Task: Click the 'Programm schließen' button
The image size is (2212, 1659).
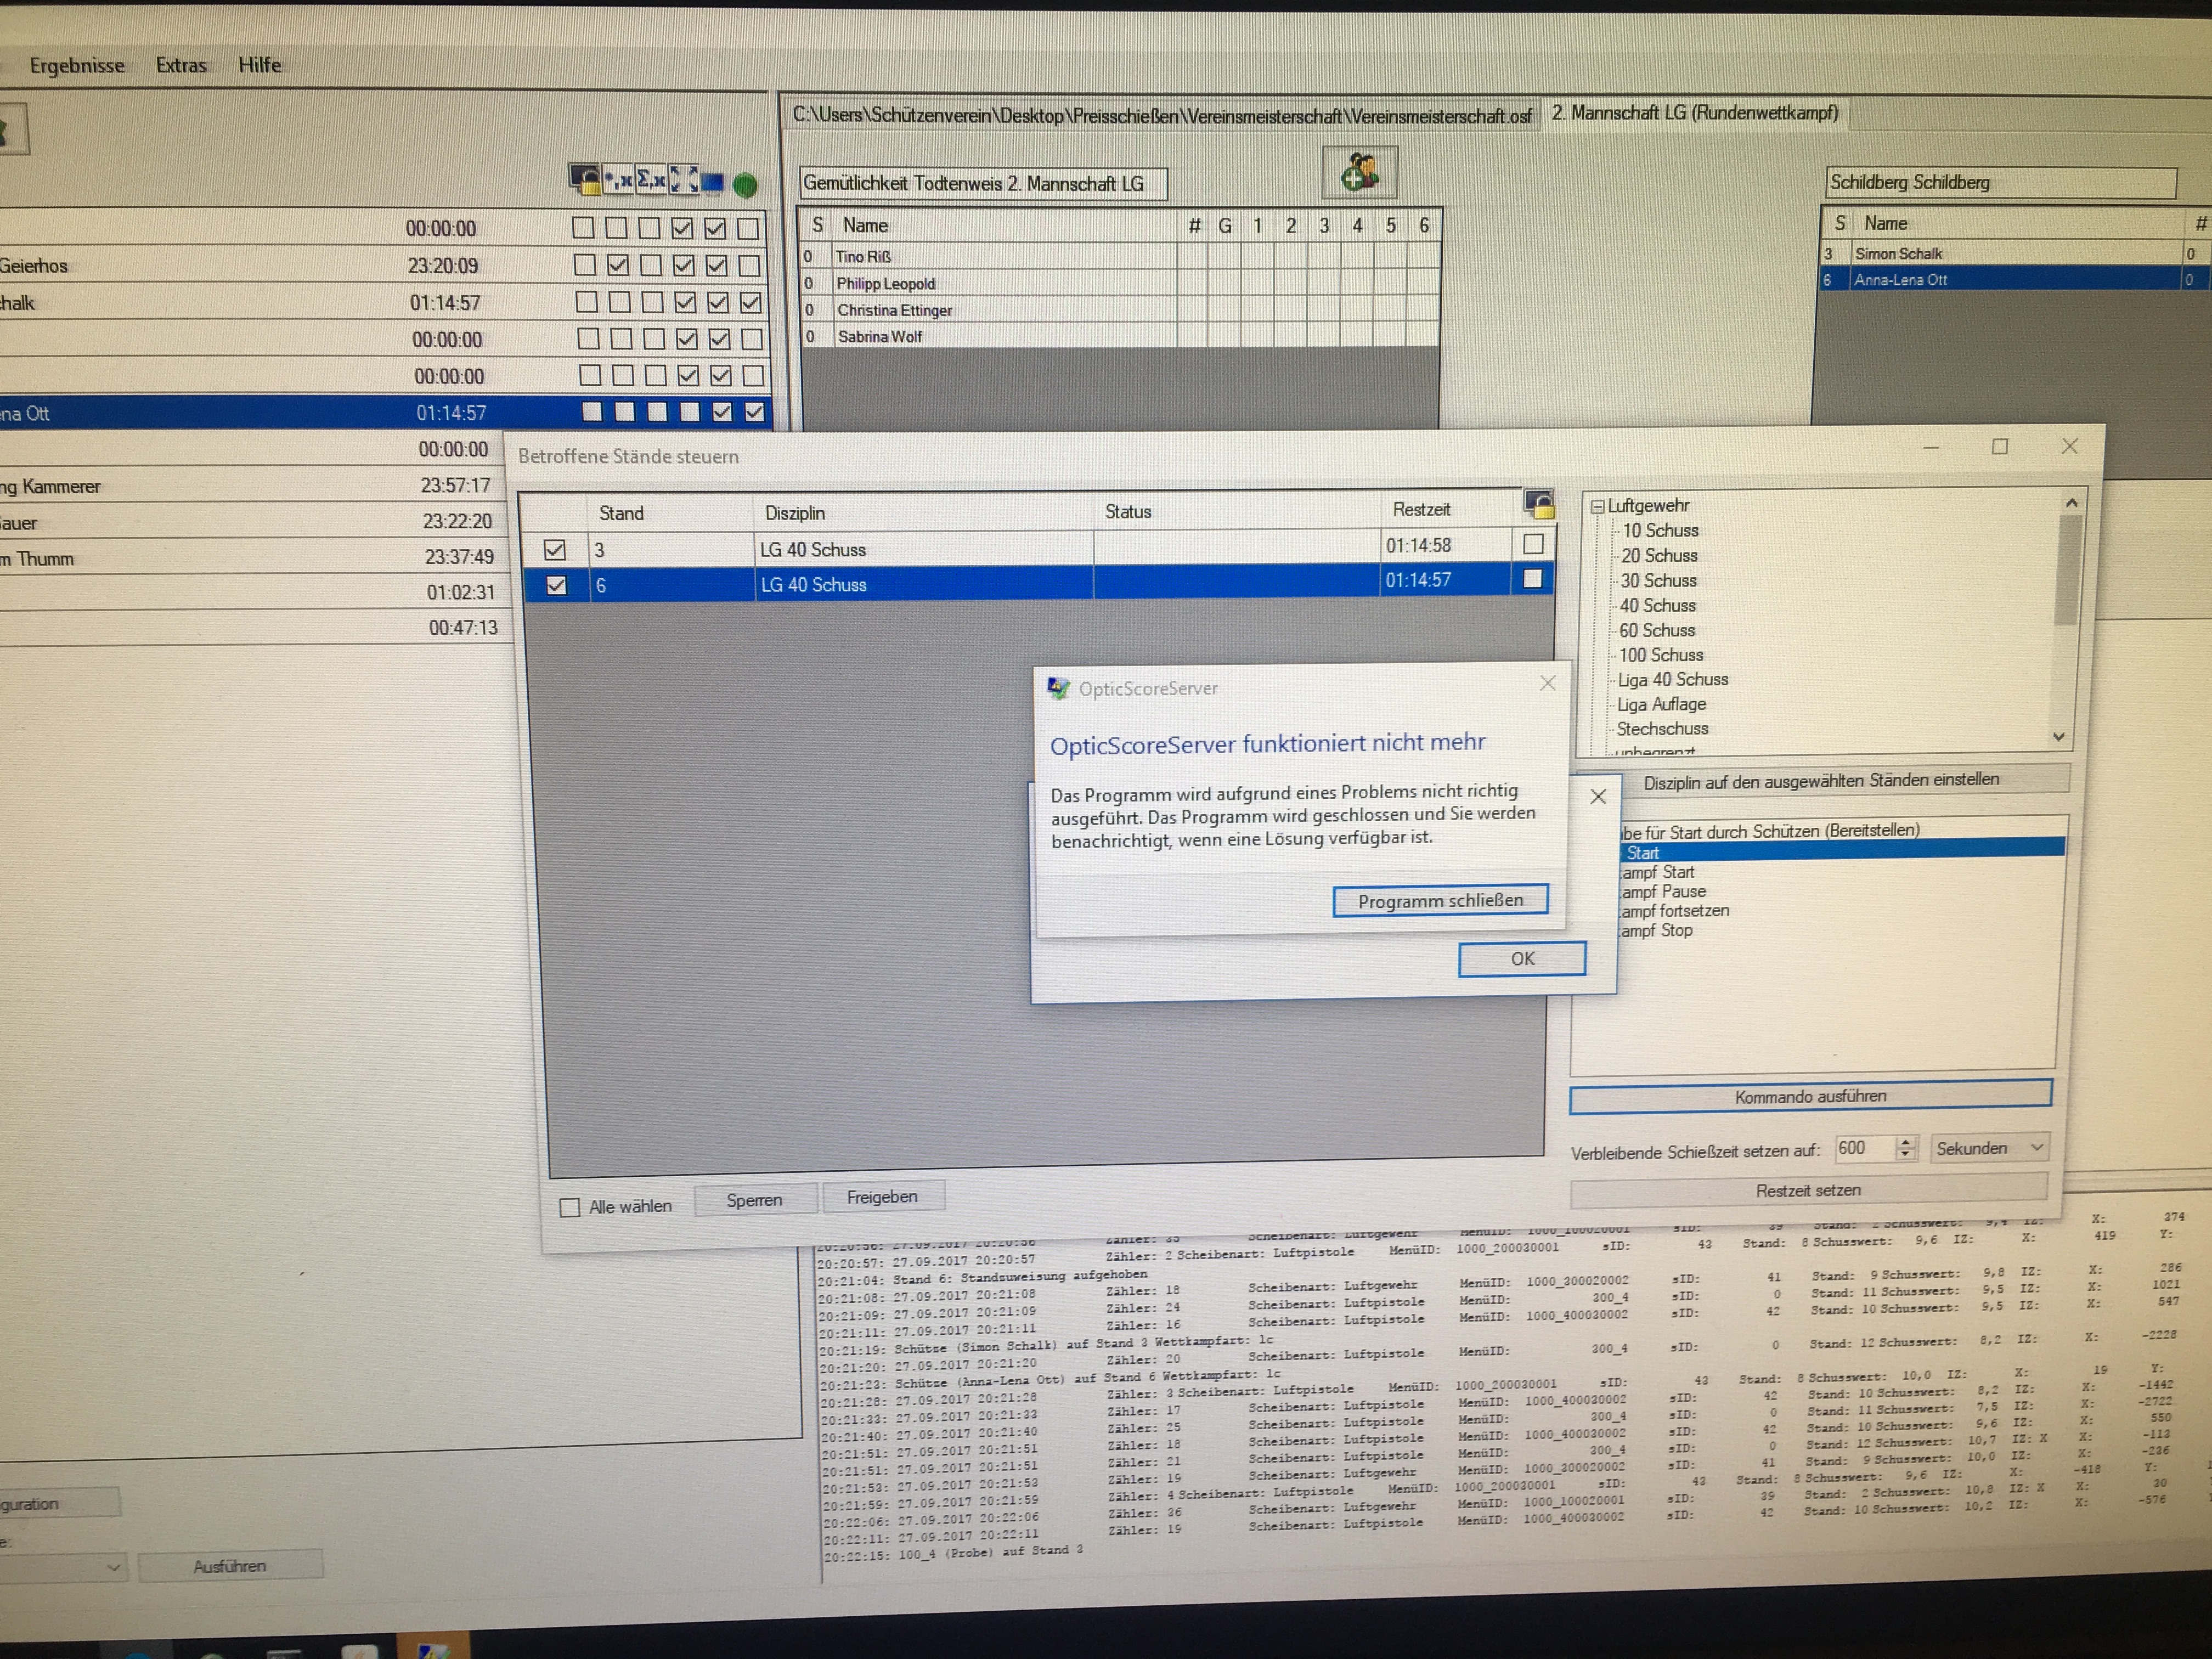Action: point(1440,900)
